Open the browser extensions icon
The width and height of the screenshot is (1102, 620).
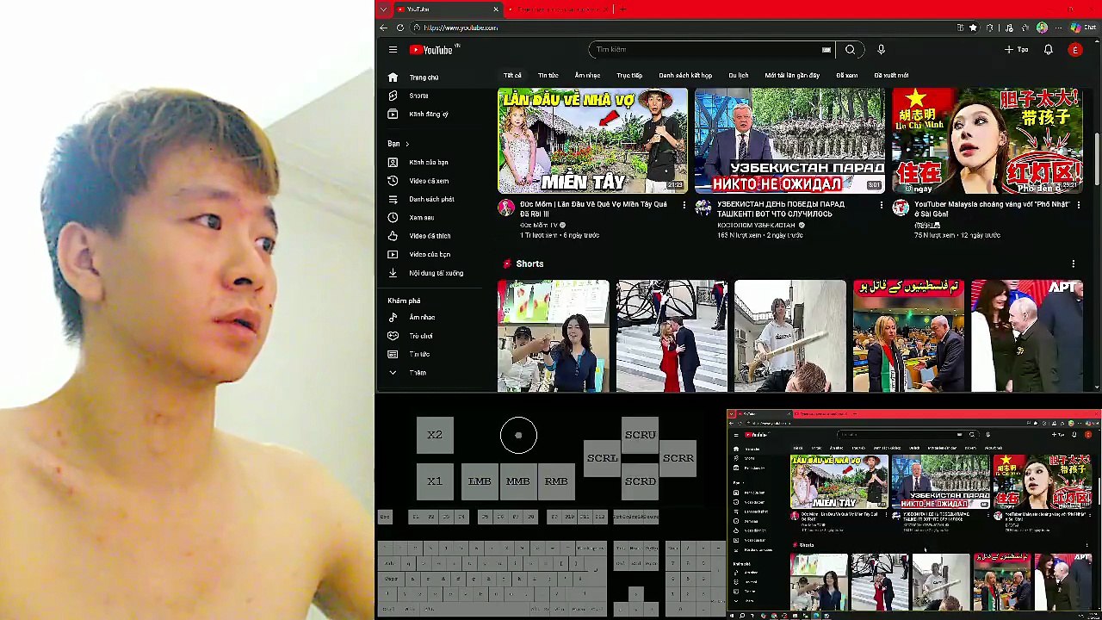point(990,28)
